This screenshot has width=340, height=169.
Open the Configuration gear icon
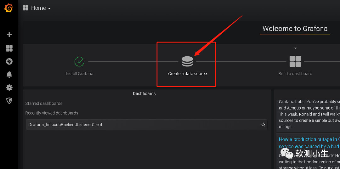click(x=9, y=88)
